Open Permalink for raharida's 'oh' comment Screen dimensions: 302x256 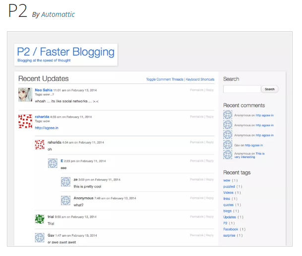197,142
